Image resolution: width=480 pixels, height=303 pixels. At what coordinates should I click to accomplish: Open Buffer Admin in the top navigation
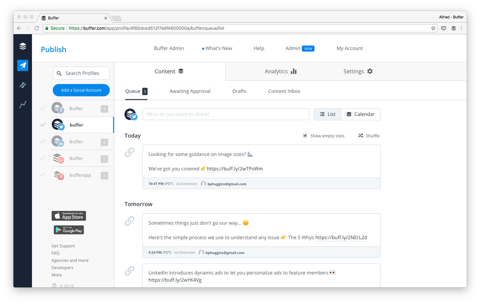(x=169, y=48)
